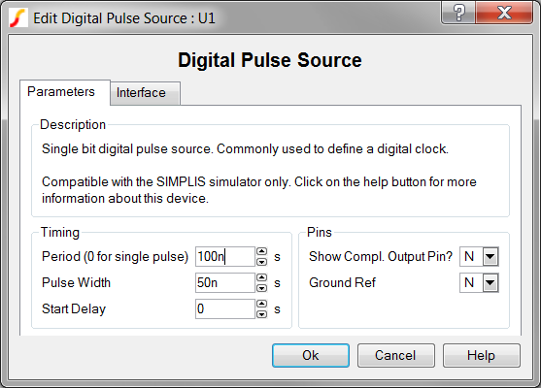
Task: Decrease Start Delay with down spinner arrow
Action: [x=262, y=314]
